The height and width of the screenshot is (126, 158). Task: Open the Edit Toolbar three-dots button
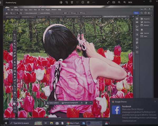[15, 99]
